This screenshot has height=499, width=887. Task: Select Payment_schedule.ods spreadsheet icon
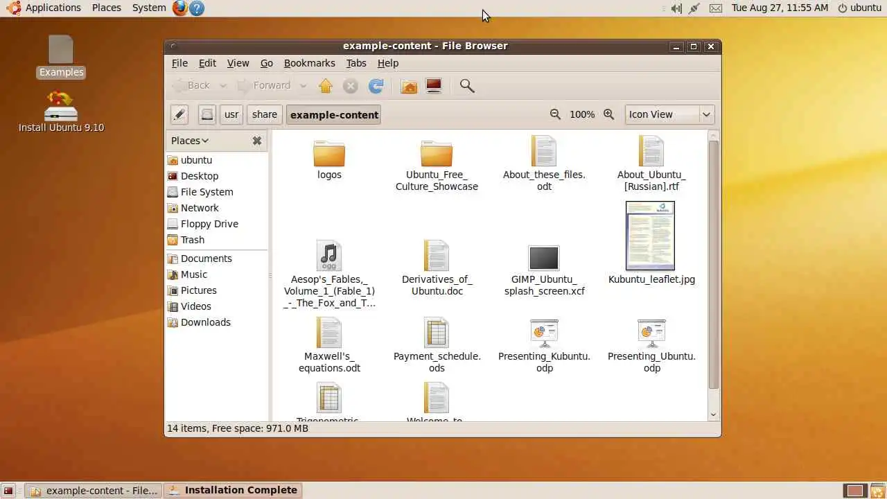(437, 333)
